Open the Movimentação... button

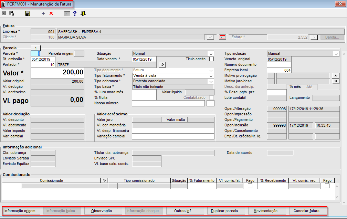coord(267,211)
